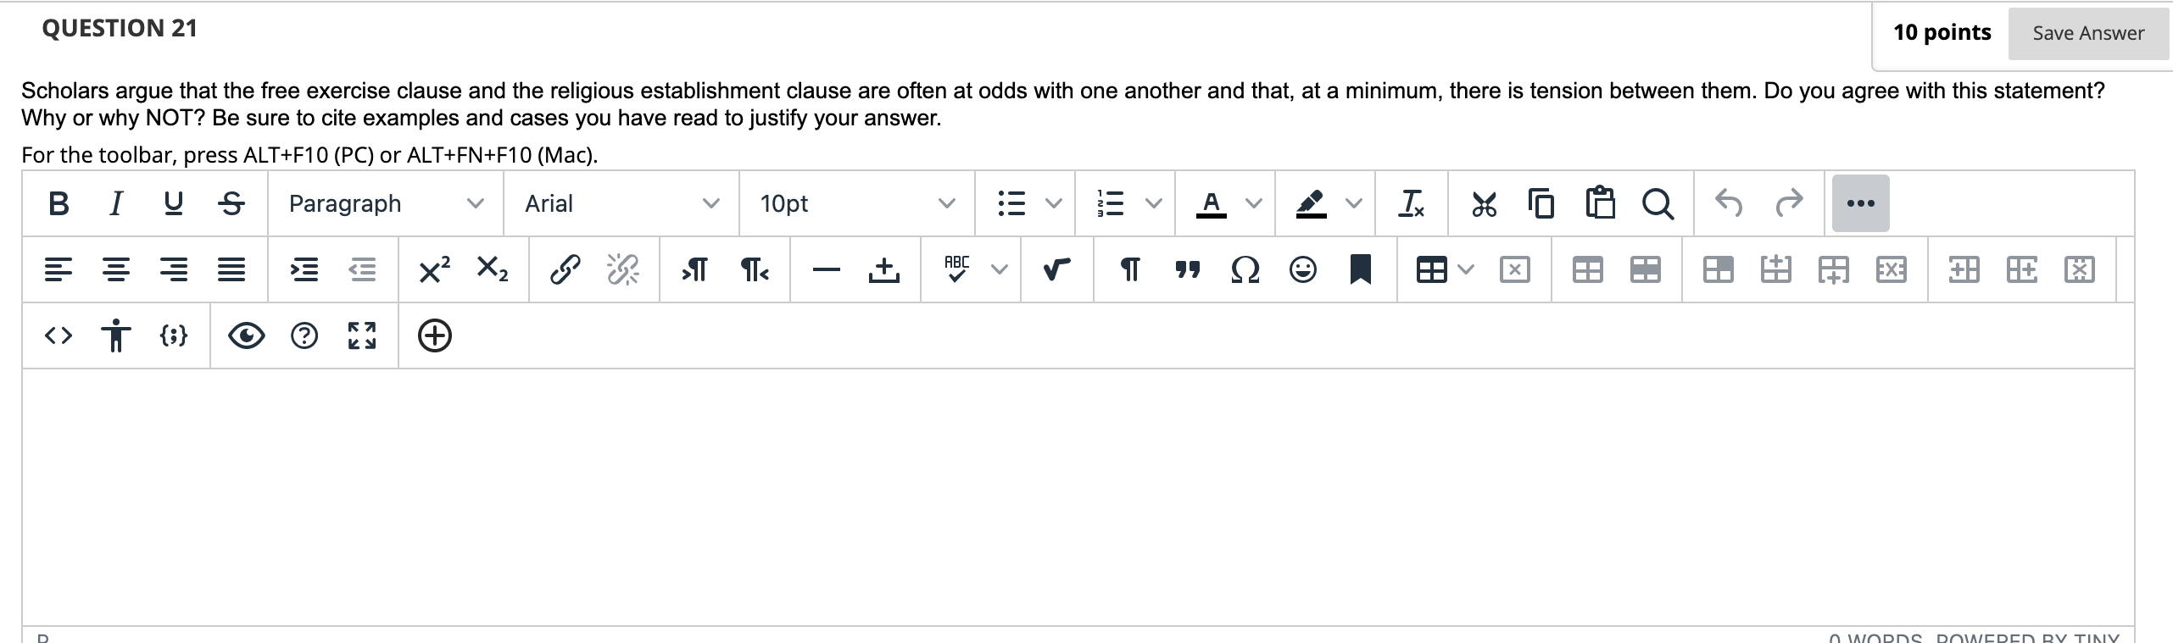This screenshot has height=643, width=2173.
Task: Open the Paragraph format dropdown
Action: point(386,203)
